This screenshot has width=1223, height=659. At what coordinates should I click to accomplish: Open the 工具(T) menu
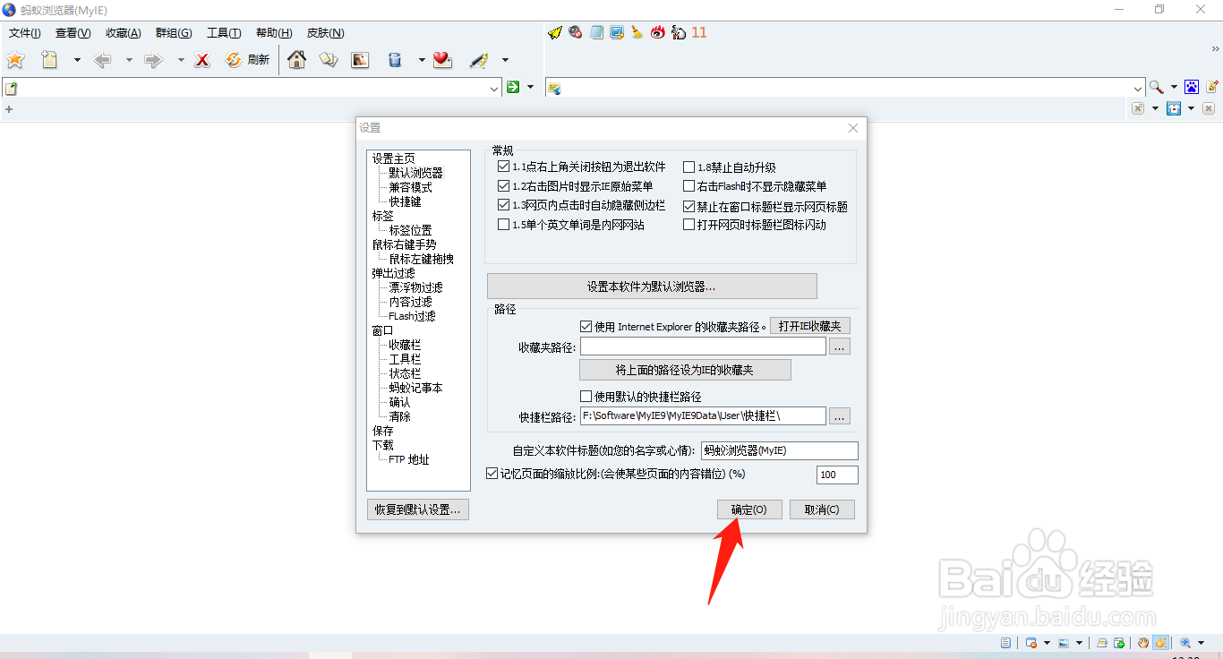pyautogui.click(x=224, y=33)
